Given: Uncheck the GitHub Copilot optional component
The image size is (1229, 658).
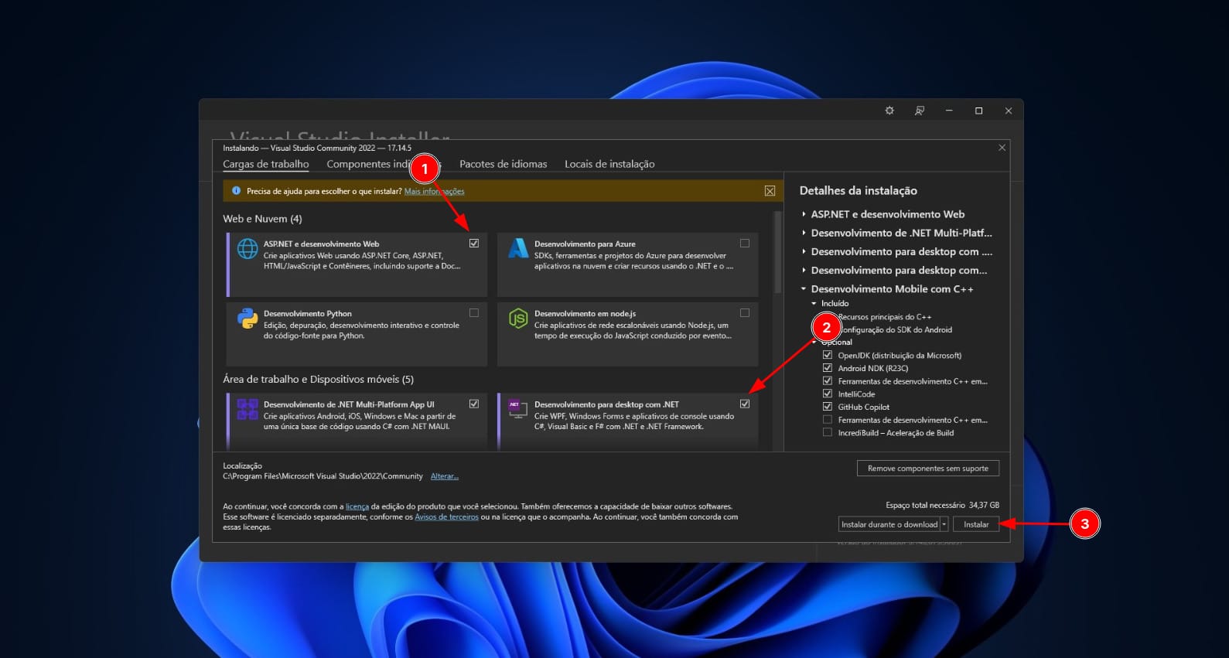Looking at the screenshot, I should pos(828,407).
